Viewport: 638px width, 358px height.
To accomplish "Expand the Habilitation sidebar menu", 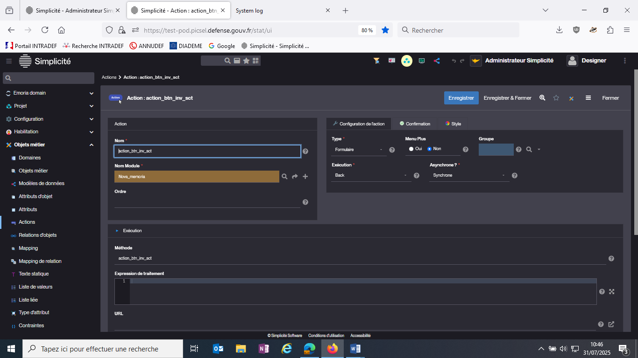I will 50,132.
